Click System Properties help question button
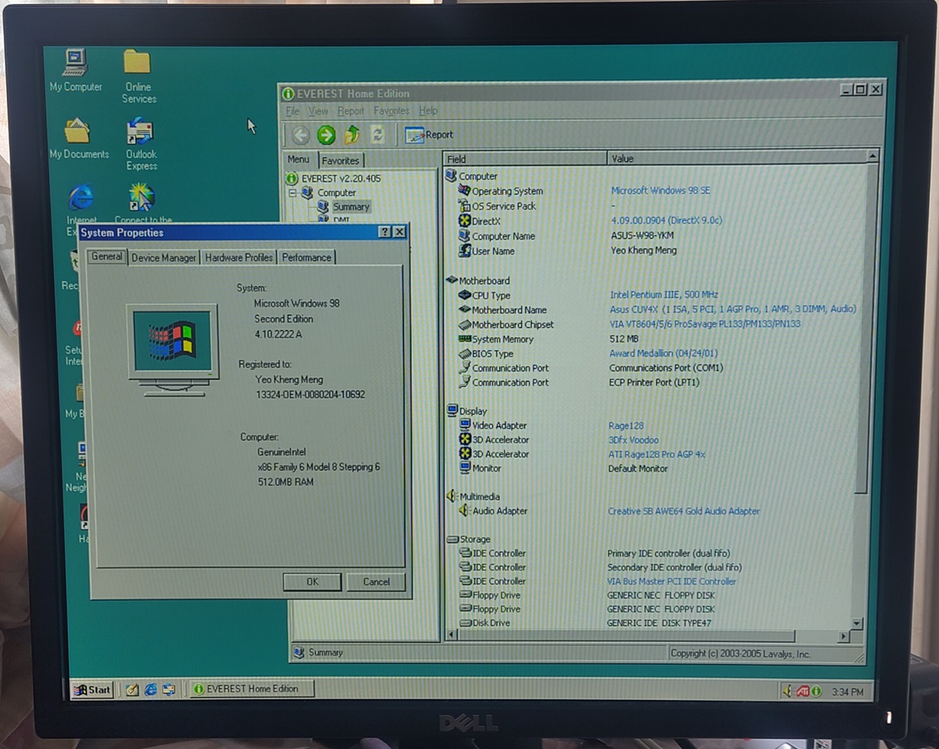Image resolution: width=939 pixels, height=749 pixels. point(384,232)
